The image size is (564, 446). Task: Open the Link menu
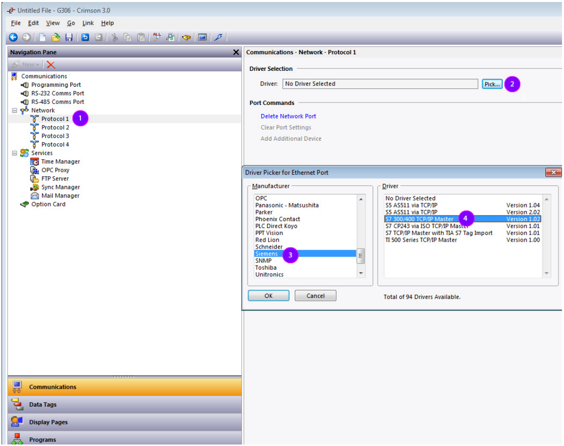pyautogui.click(x=88, y=23)
